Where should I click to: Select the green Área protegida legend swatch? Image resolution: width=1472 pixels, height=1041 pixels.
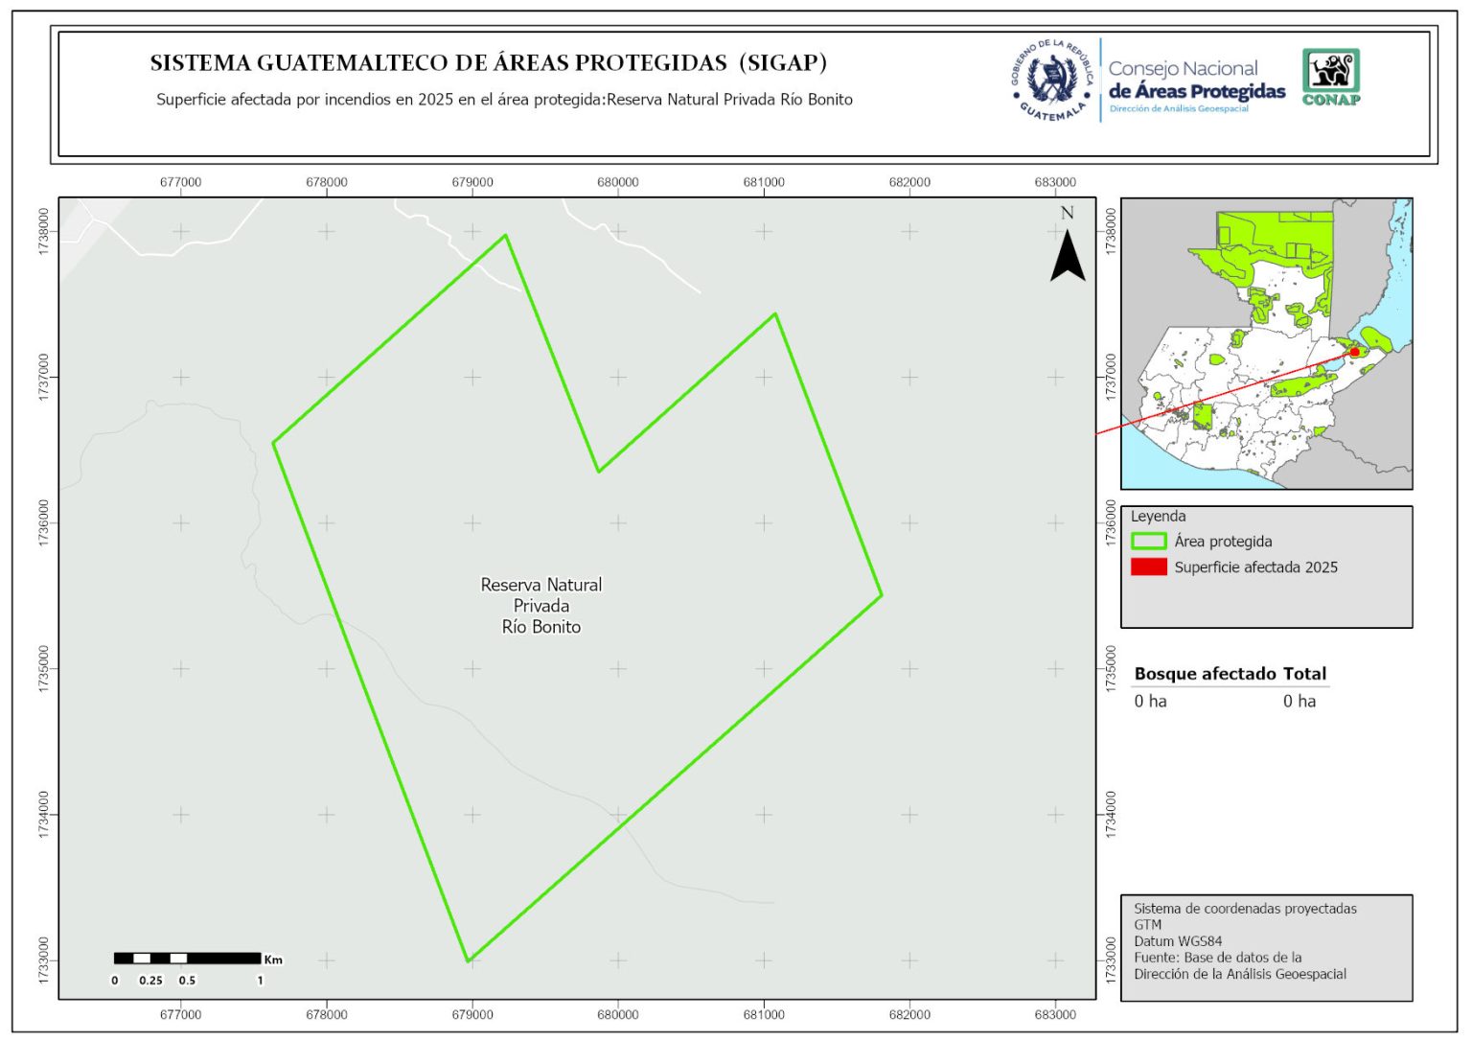click(x=1148, y=542)
